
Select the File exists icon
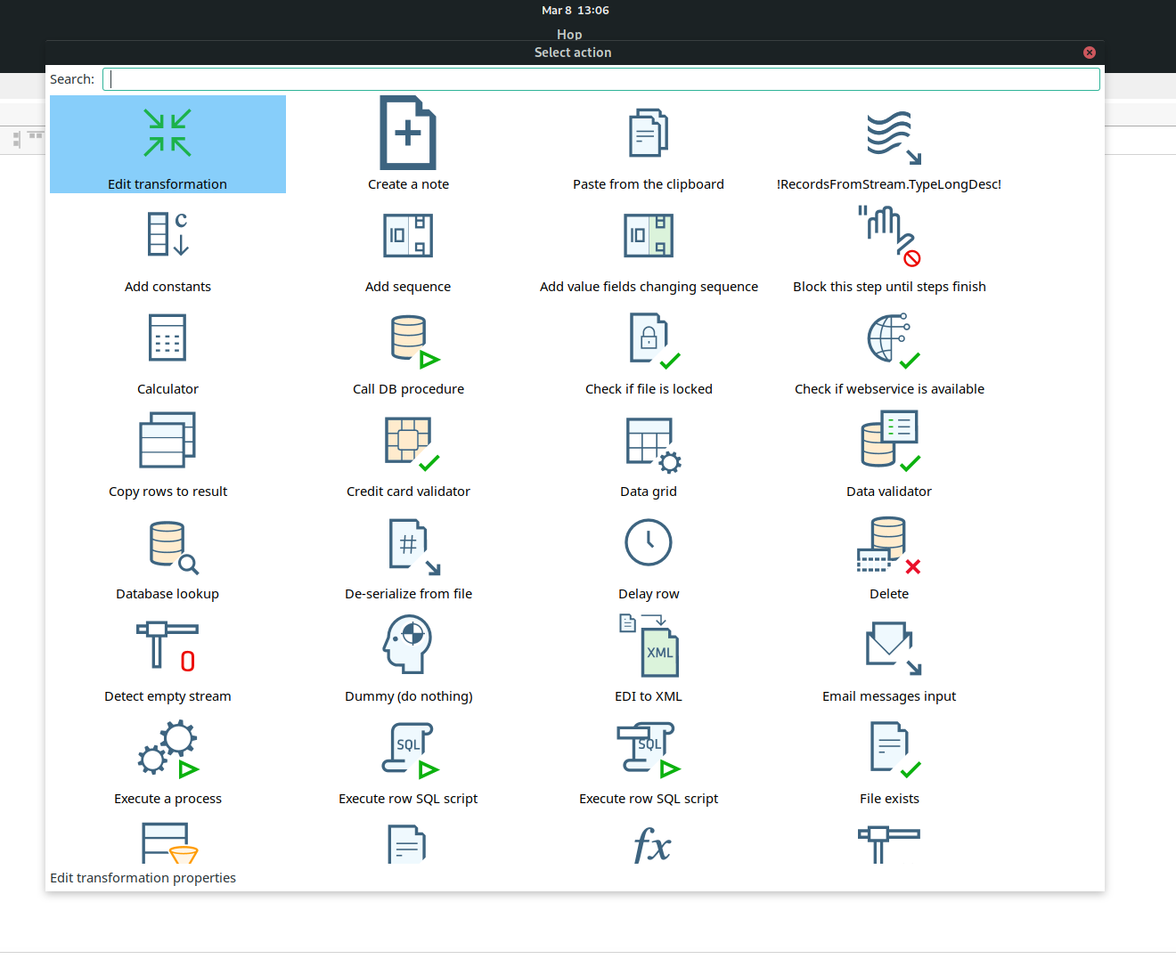click(x=892, y=748)
